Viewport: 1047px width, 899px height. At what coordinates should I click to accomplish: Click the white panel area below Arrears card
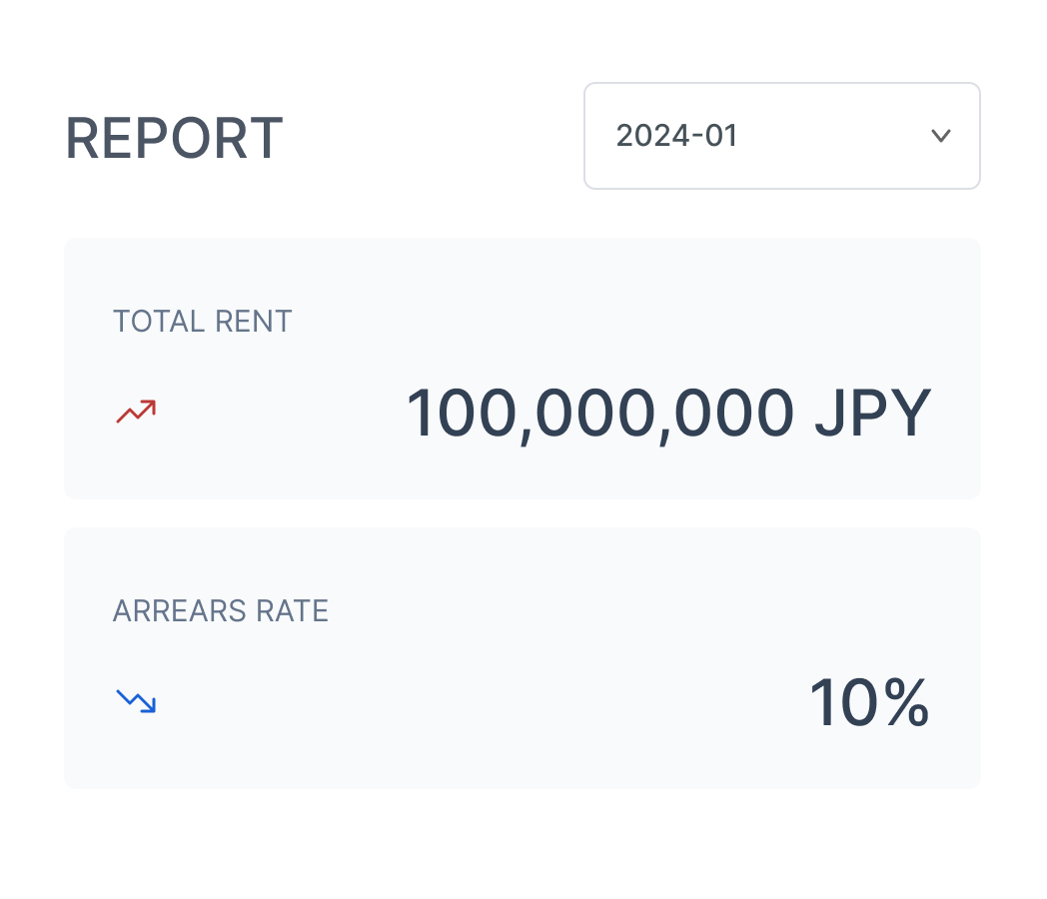(522, 839)
